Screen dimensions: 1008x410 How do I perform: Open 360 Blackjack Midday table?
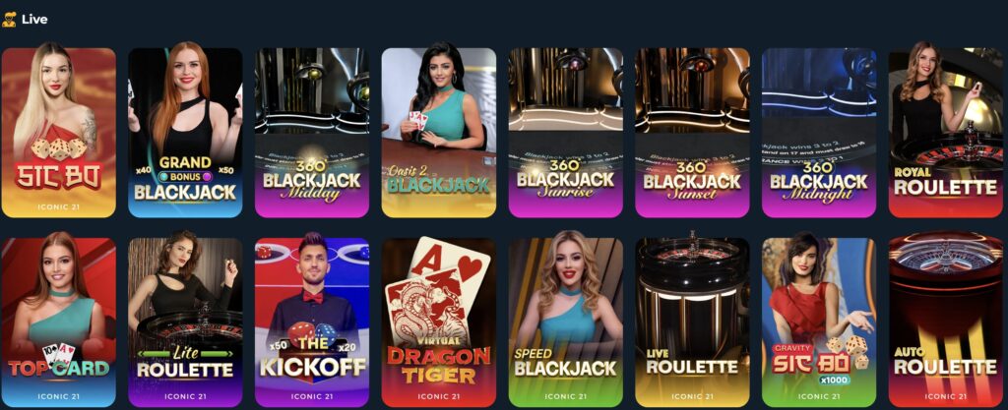click(x=312, y=132)
